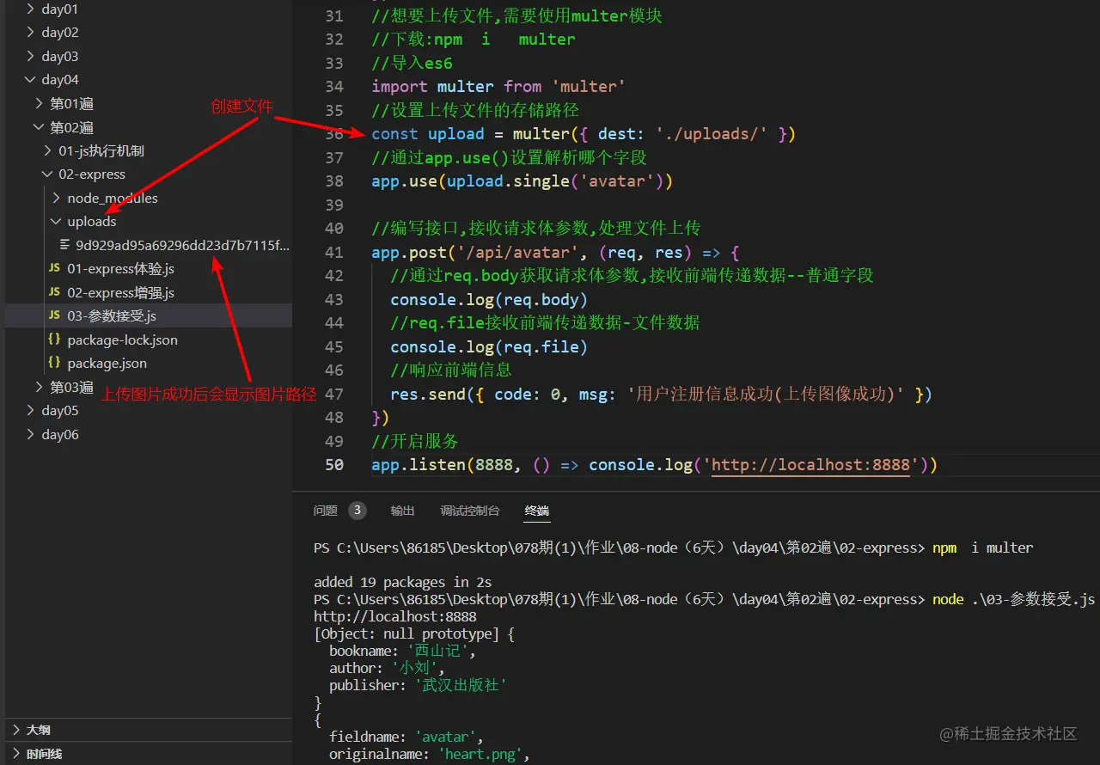The height and width of the screenshot is (765, 1100).
Task: Expand the 大纲 outline section
Action: pos(16,730)
